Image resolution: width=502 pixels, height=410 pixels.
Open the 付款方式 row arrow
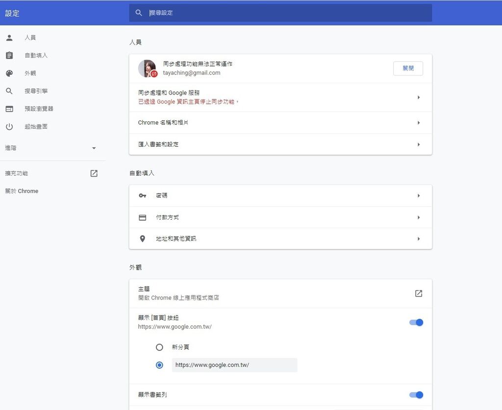[419, 217]
